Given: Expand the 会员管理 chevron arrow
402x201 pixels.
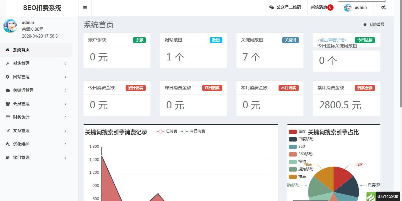Looking at the screenshot, I should pyautogui.click(x=65, y=104).
